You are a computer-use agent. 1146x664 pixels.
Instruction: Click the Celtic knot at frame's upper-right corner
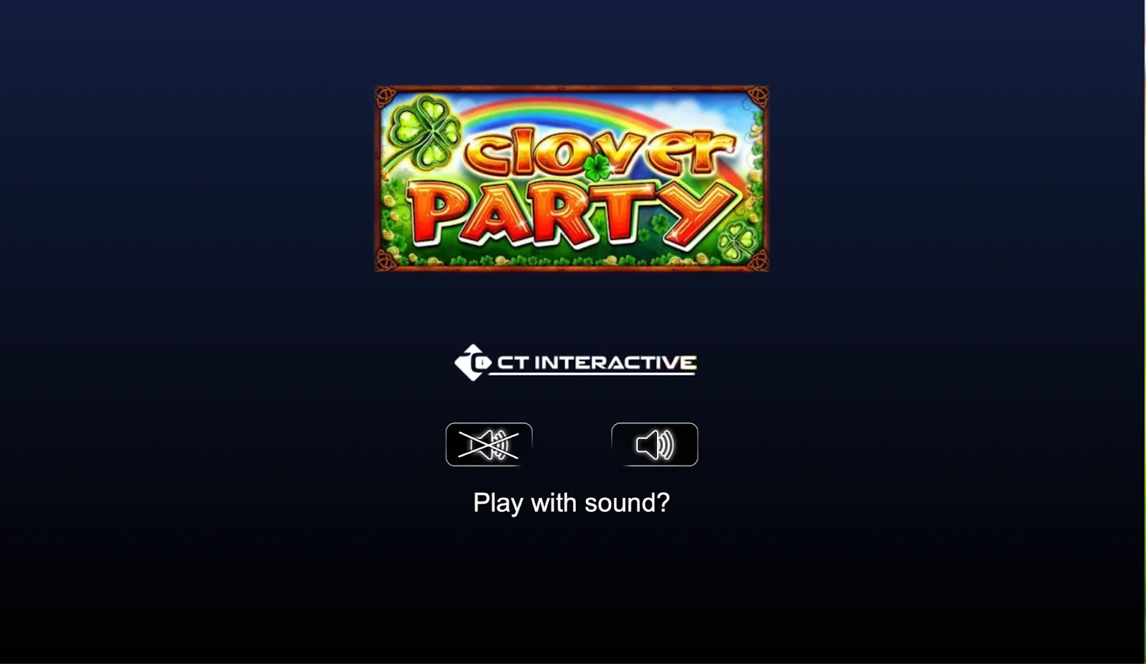tap(759, 97)
